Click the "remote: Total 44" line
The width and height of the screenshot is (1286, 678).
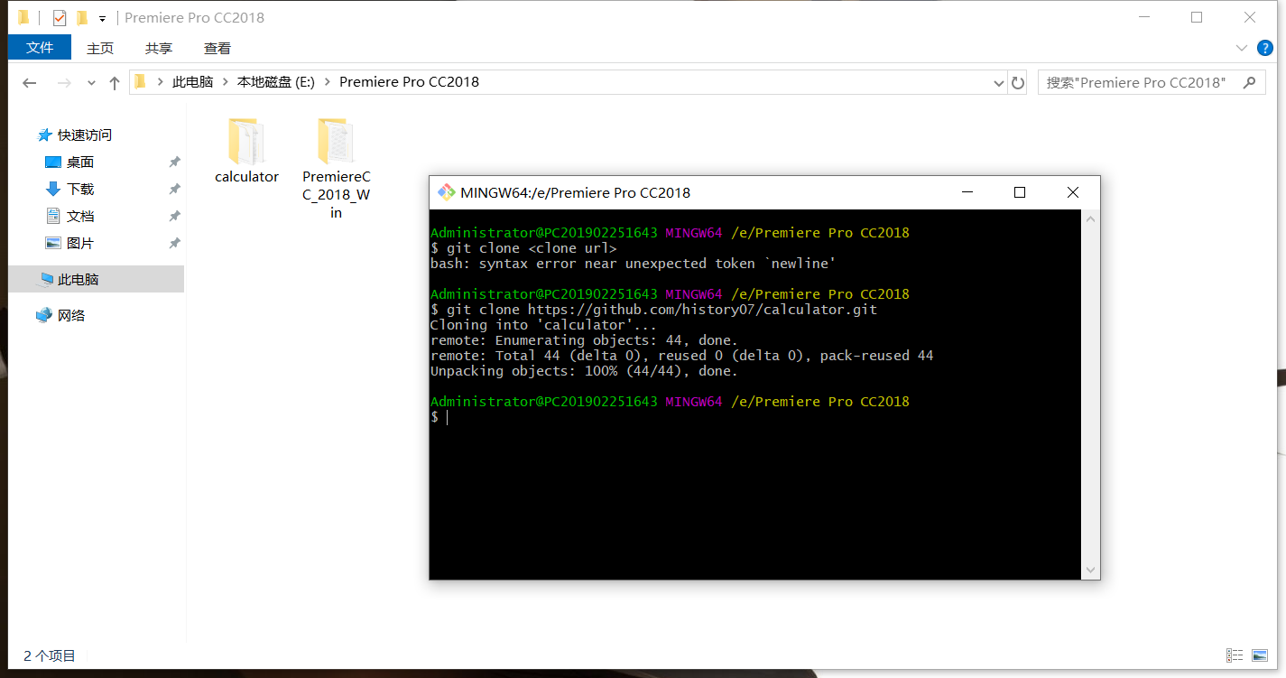click(682, 356)
